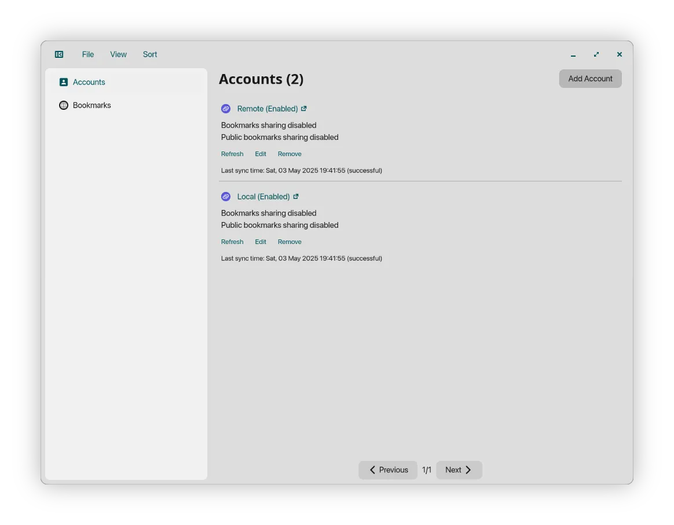
Task: Open external link icon beside Local account
Action: pyautogui.click(x=296, y=197)
